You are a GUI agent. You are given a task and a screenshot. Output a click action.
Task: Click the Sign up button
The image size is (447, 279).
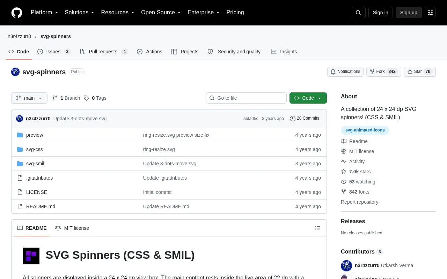coord(409,13)
